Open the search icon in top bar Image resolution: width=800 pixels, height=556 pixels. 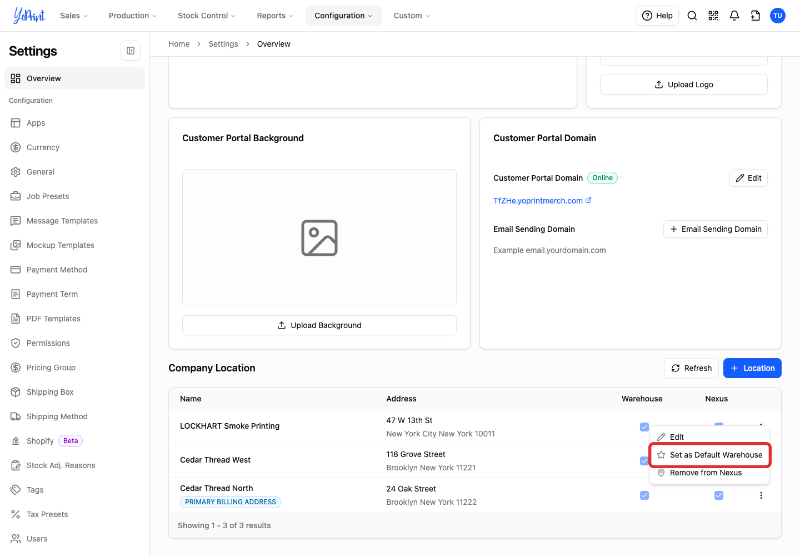point(692,16)
